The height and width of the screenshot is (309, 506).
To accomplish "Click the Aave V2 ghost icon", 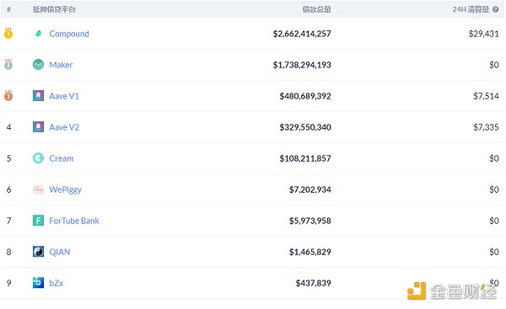I will pos(39,127).
